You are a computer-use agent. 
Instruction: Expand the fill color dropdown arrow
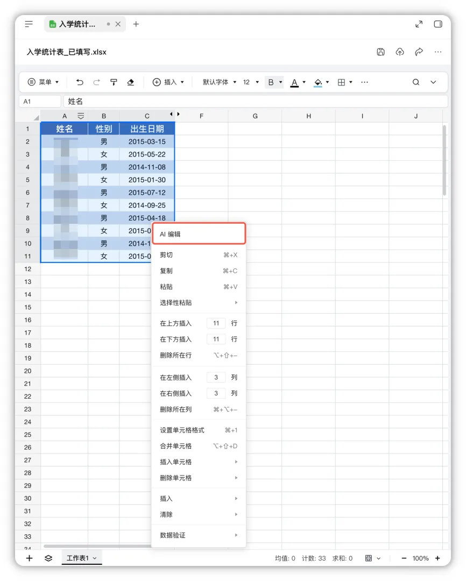click(x=327, y=82)
